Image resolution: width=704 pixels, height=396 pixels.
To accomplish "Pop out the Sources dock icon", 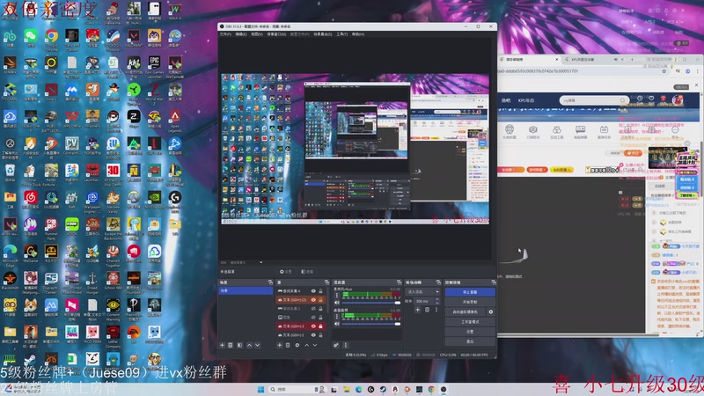I will click(326, 282).
